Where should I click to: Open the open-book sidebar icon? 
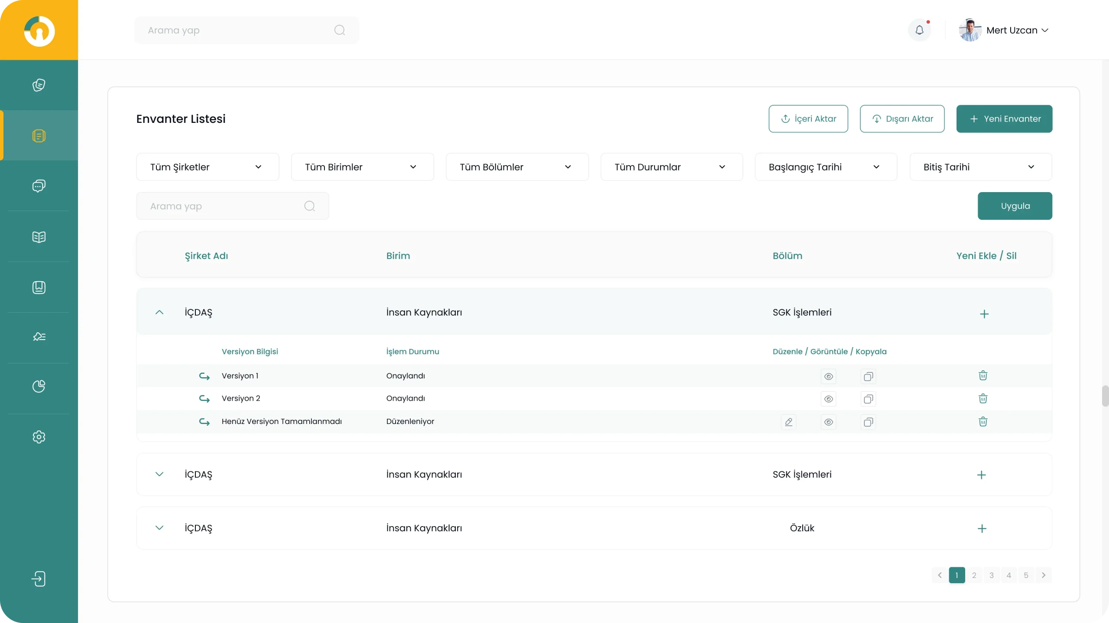39,237
